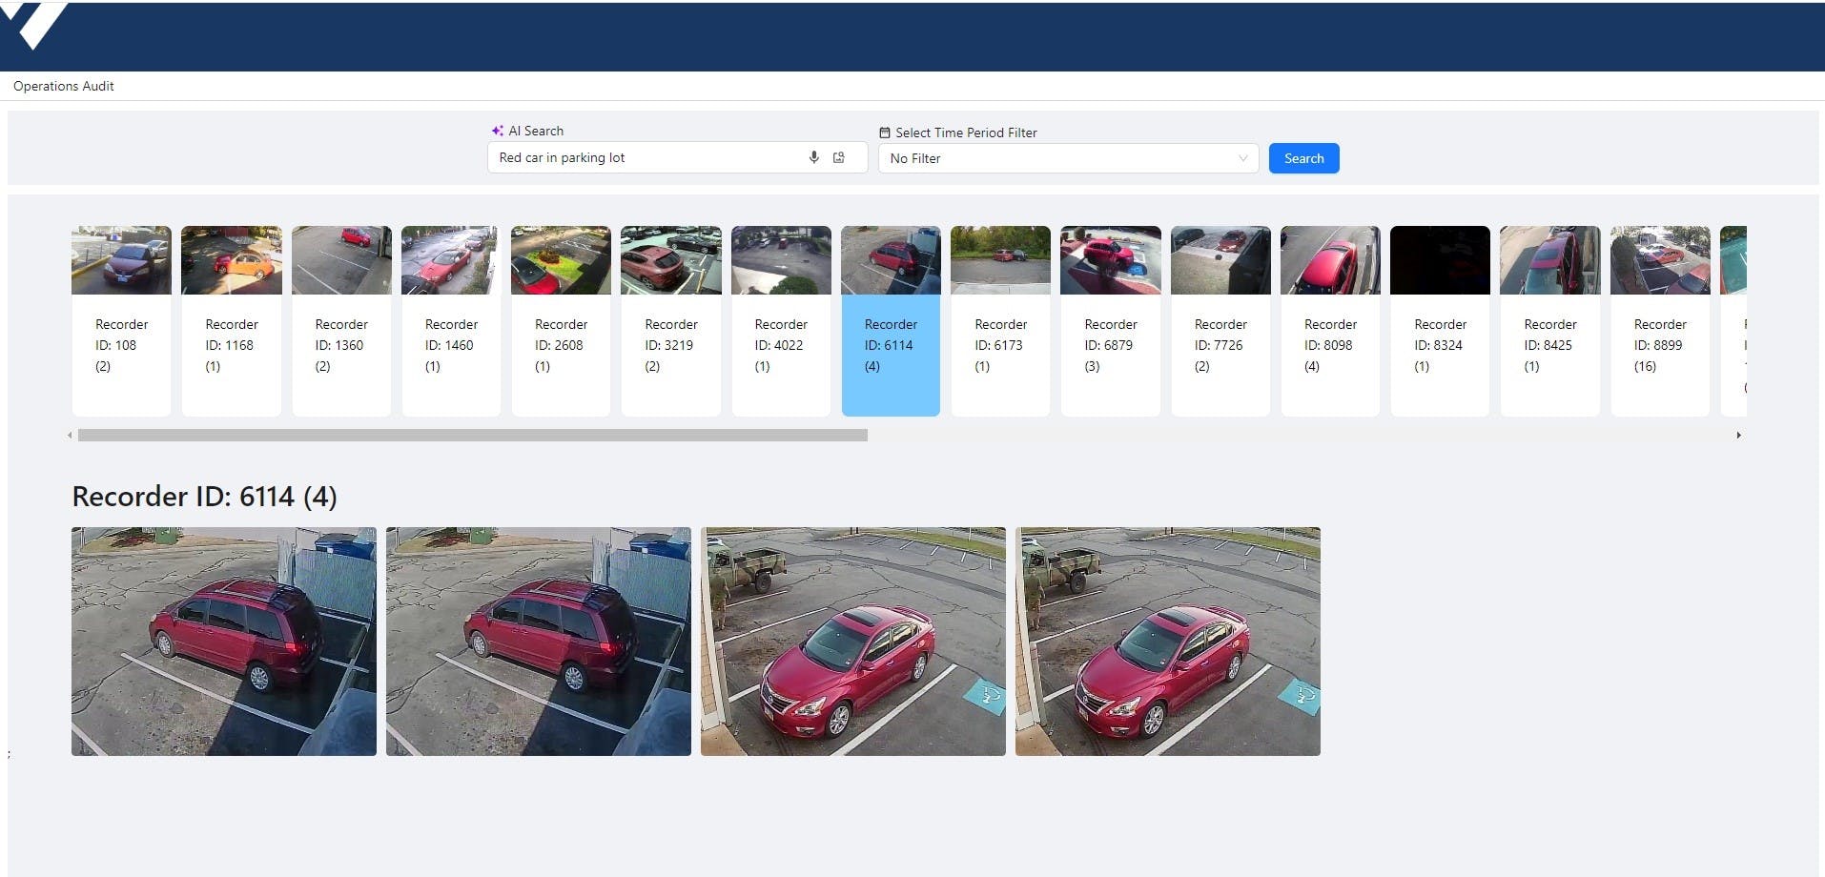Click the calendar icon beside Time Period Filter
The width and height of the screenshot is (1825, 877).
click(x=884, y=133)
